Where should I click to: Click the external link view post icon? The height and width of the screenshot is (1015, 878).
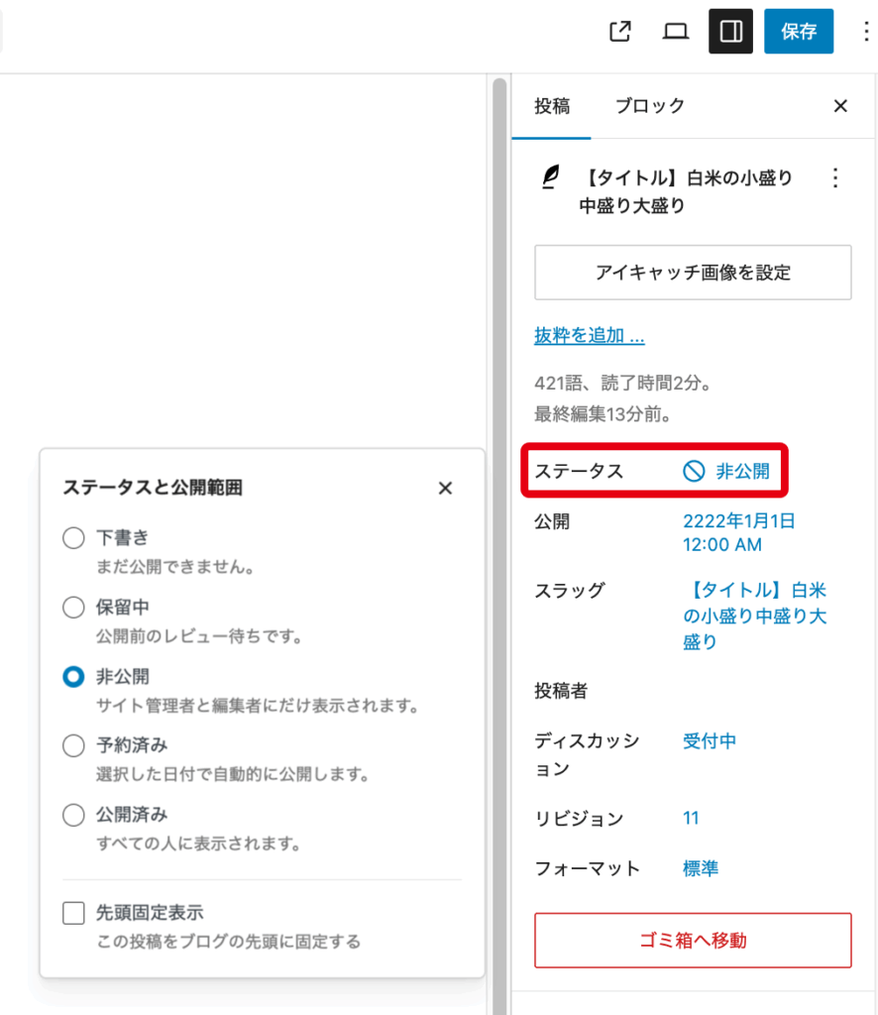click(619, 32)
